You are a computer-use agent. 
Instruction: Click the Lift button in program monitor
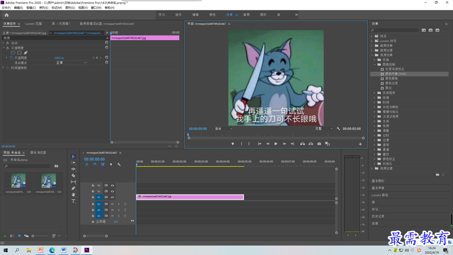point(303,144)
